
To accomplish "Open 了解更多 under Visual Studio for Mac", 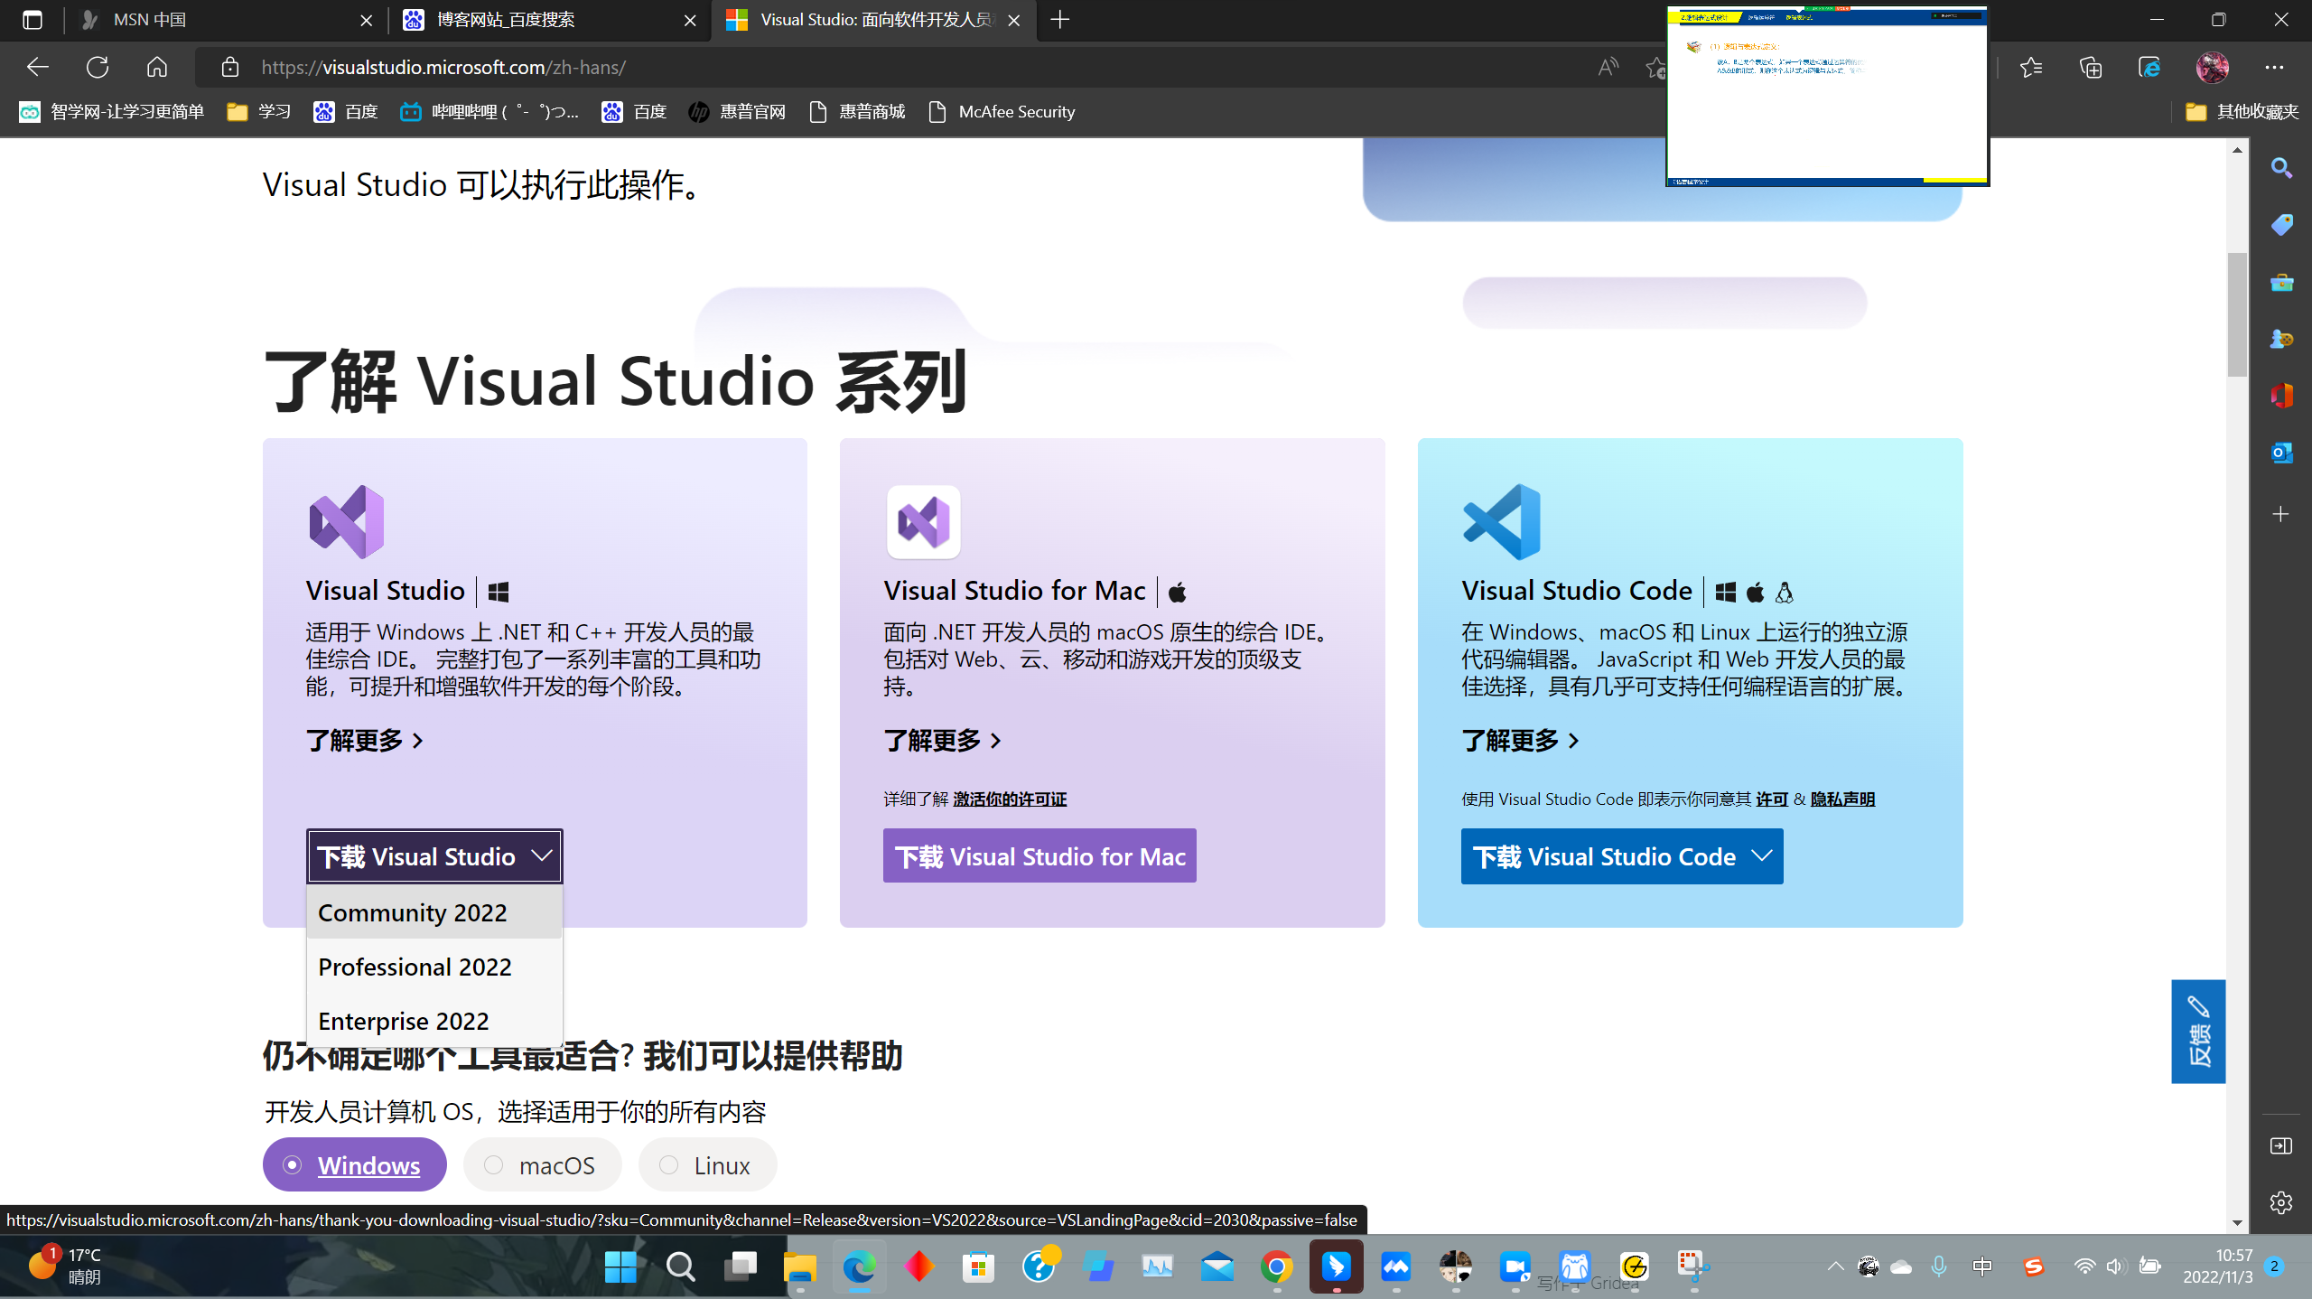I will pyautogui.click(x=943, y=741).
